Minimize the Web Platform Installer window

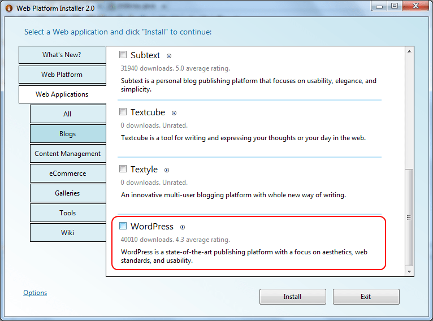tap(379, 6)
